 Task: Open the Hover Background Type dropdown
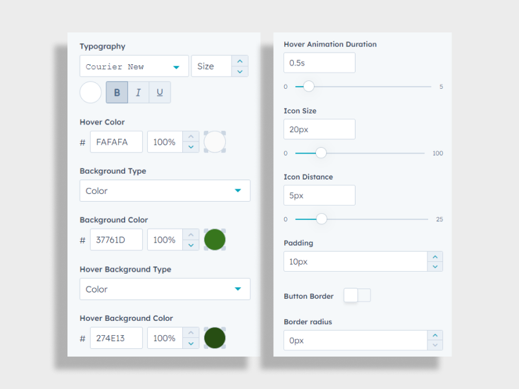tap(164, 289)
